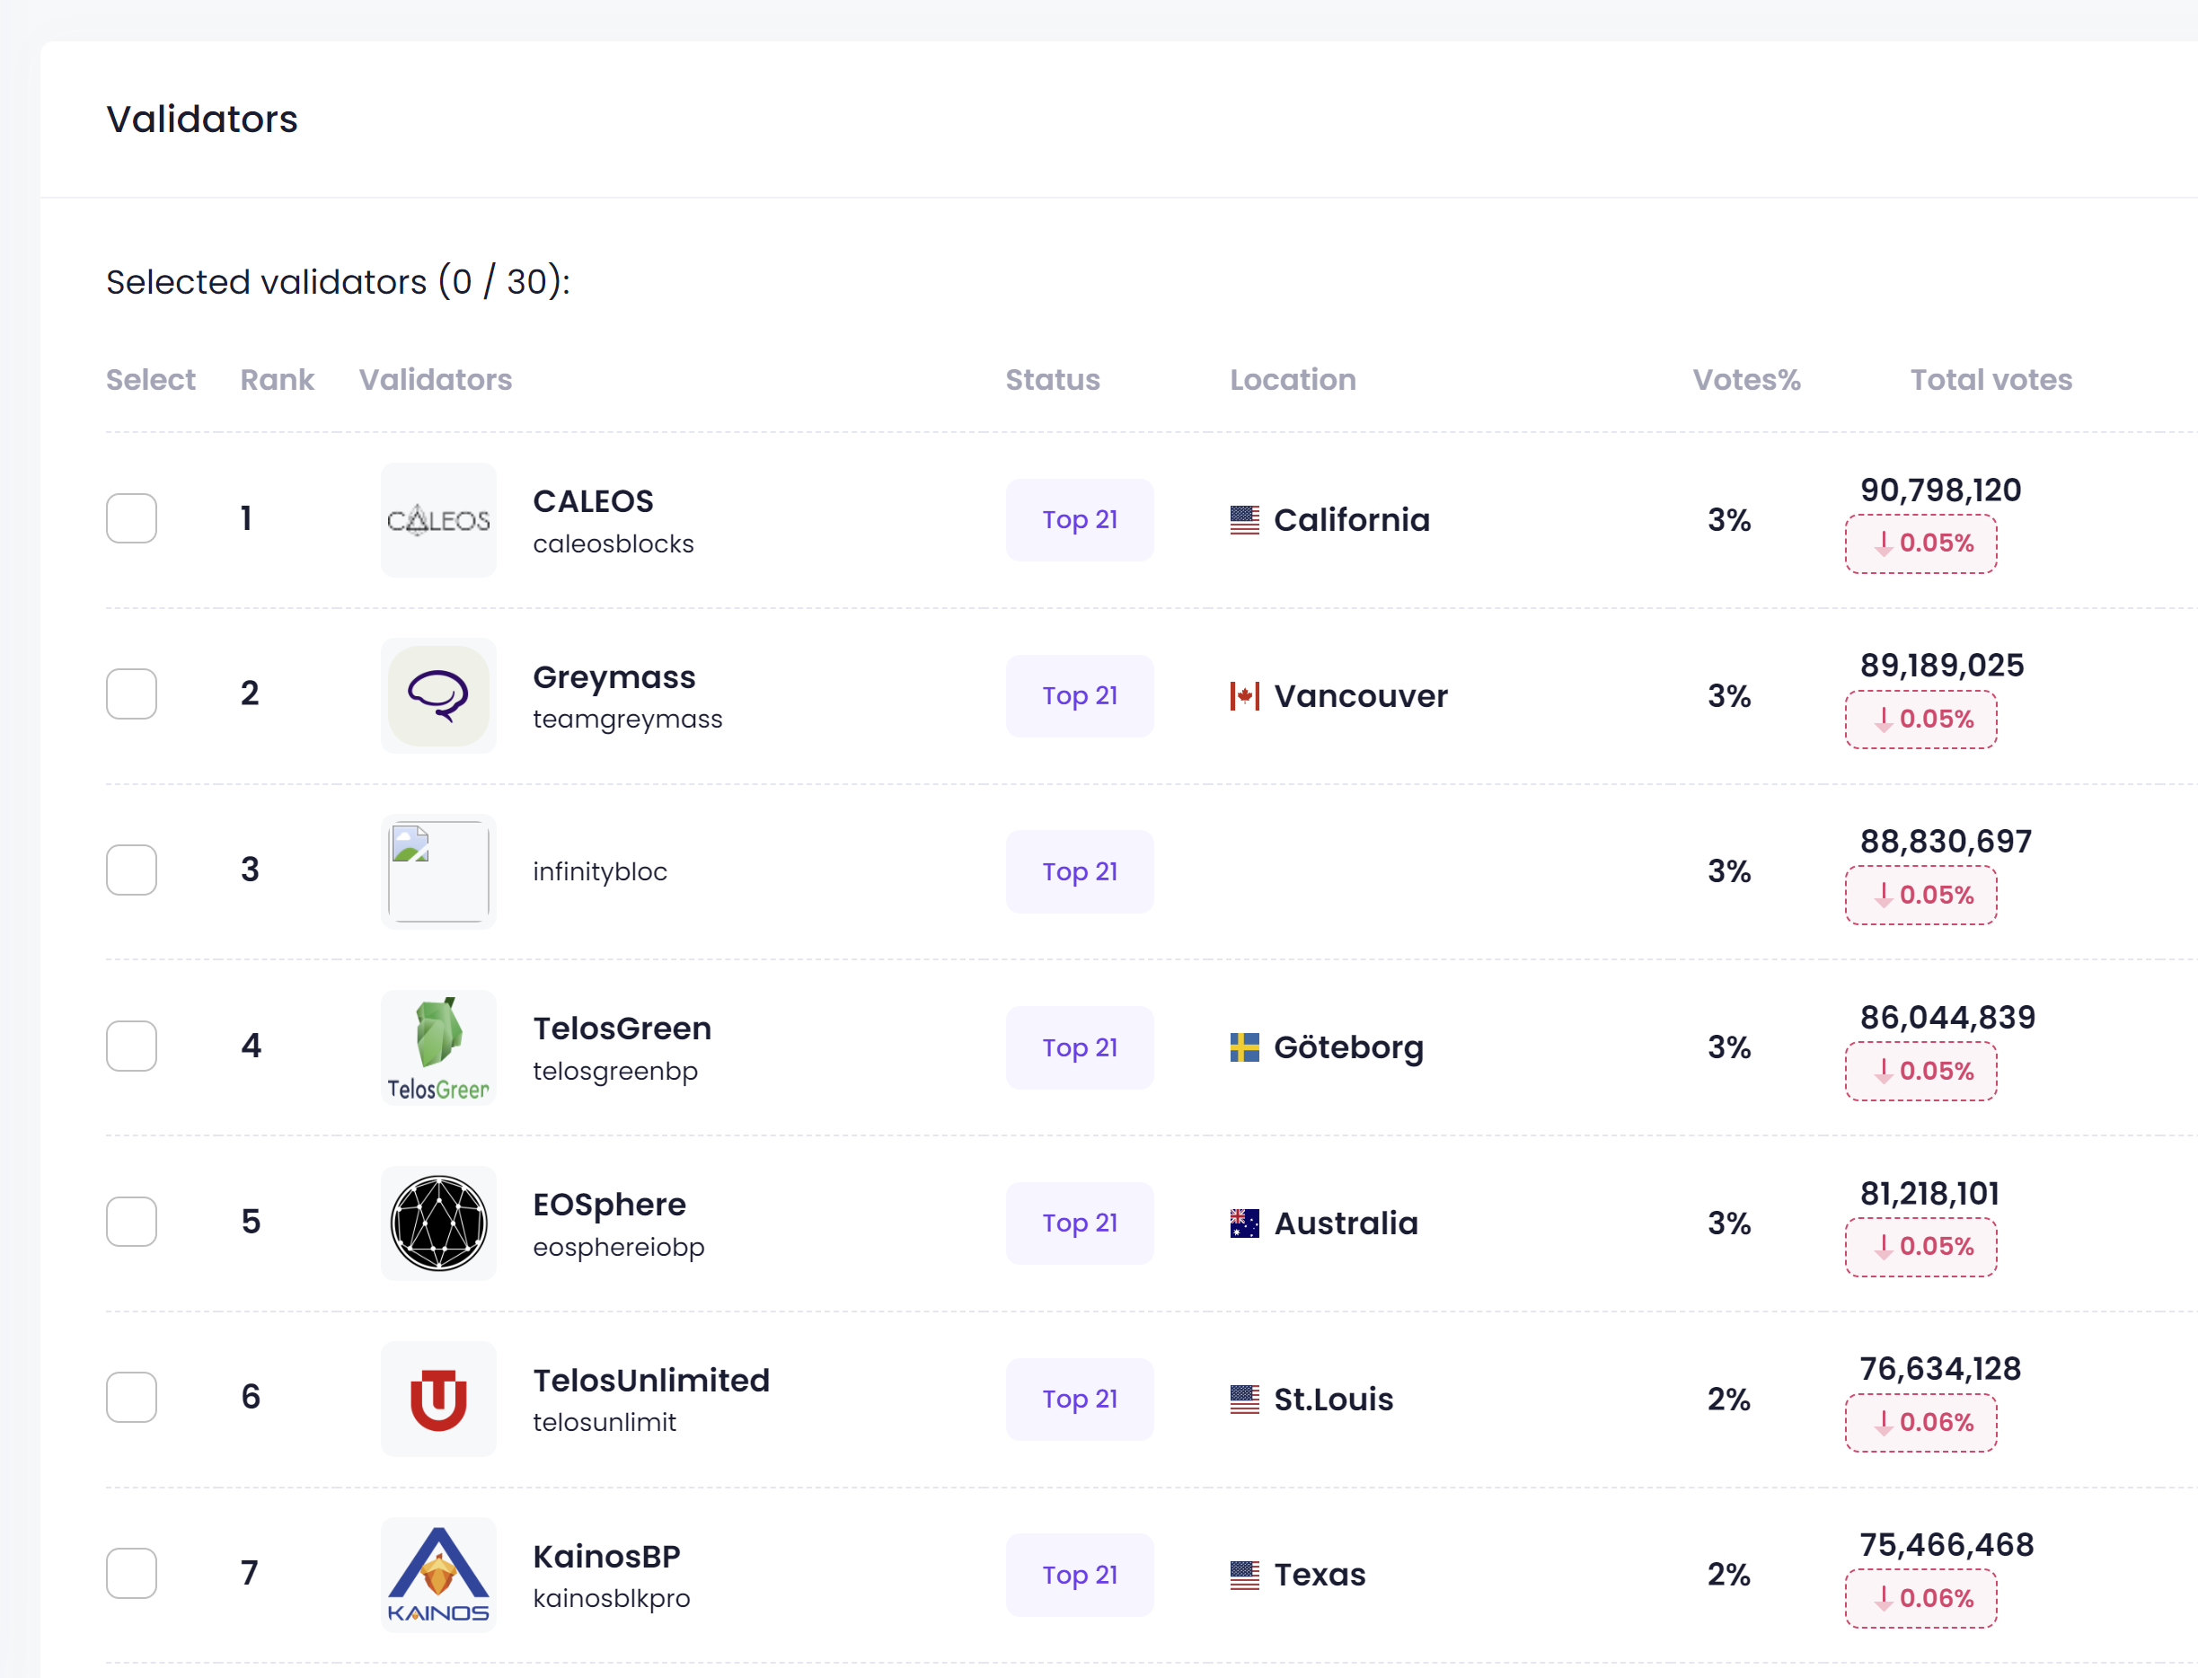Screen dimensions: 2198x1678
Task: Click EOSphere's Top 21 status badge
Action: [x=1080, y=1223]
